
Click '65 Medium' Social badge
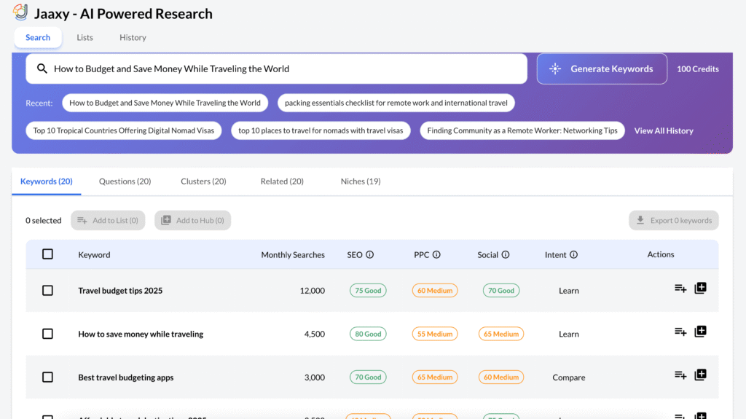[501, 334]
